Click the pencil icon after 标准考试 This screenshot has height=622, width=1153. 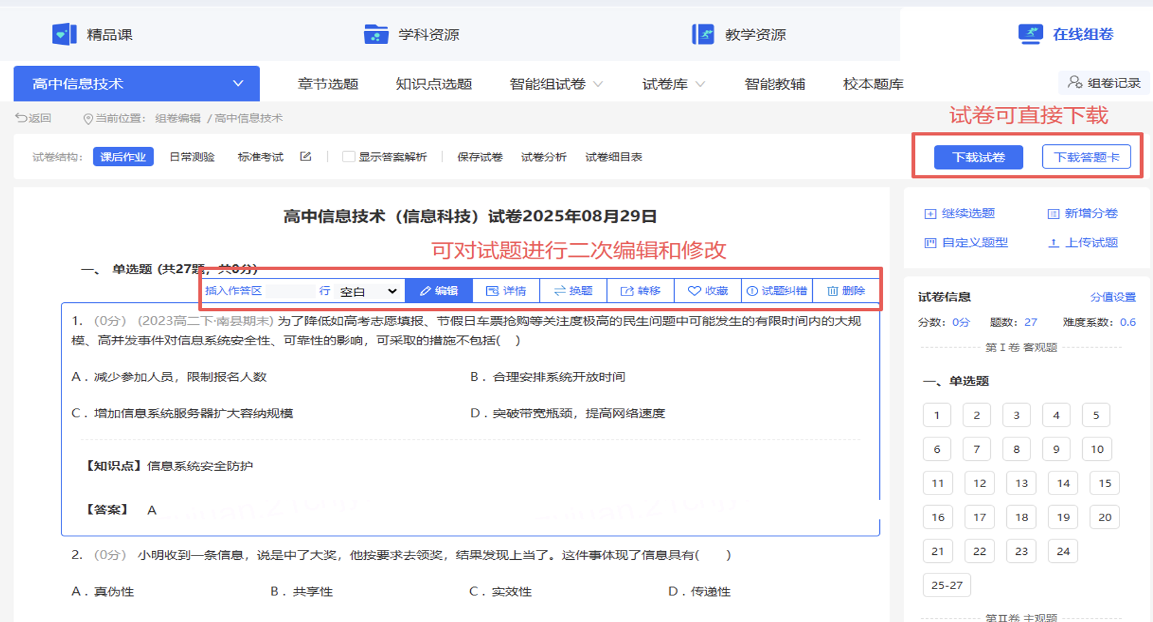point(305,157)
